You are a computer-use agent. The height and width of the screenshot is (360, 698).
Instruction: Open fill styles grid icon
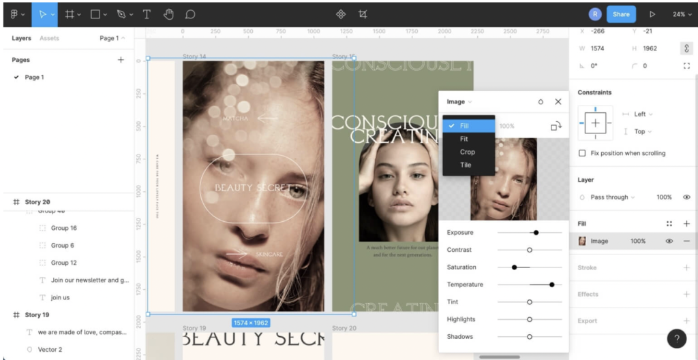pyautogui.click(x=669, y=224)
